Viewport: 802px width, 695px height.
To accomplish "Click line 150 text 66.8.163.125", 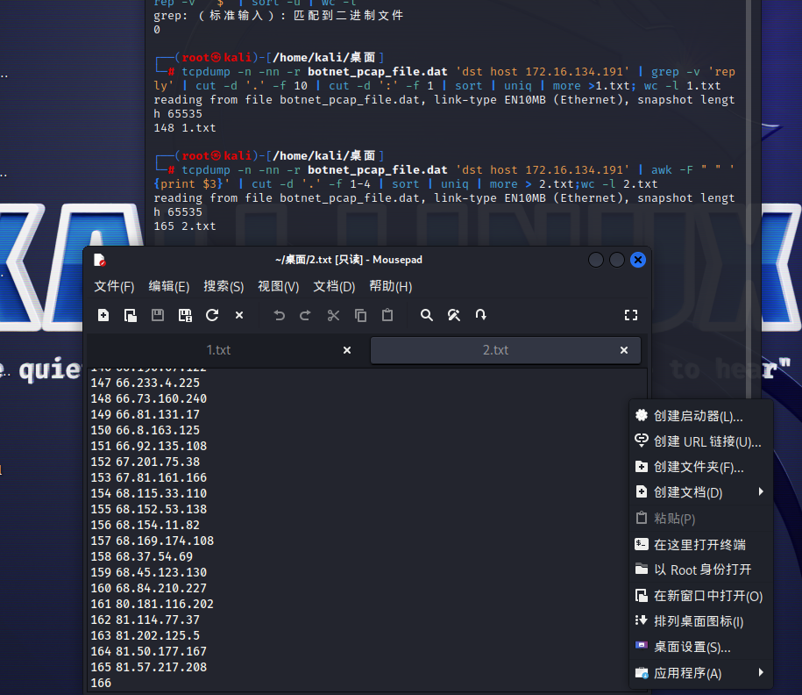I will tap(158, 430).
